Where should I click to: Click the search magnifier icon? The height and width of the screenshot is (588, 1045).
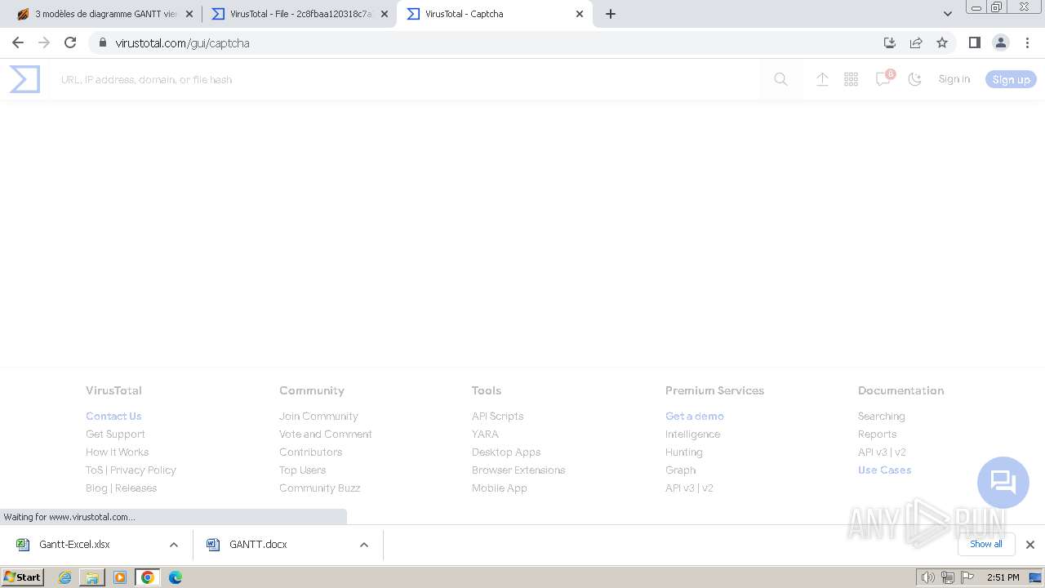[x=780, y=79]
